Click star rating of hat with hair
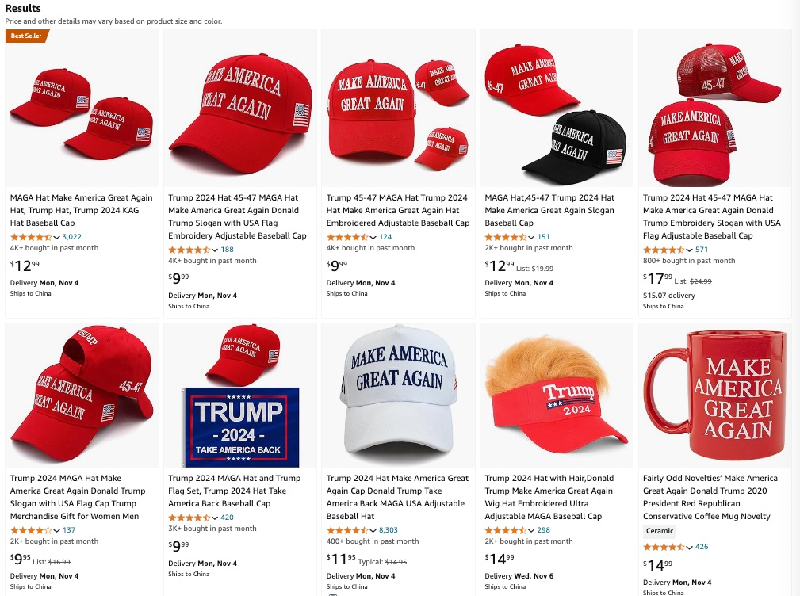The image size is (800, 596). pos(505,530)
